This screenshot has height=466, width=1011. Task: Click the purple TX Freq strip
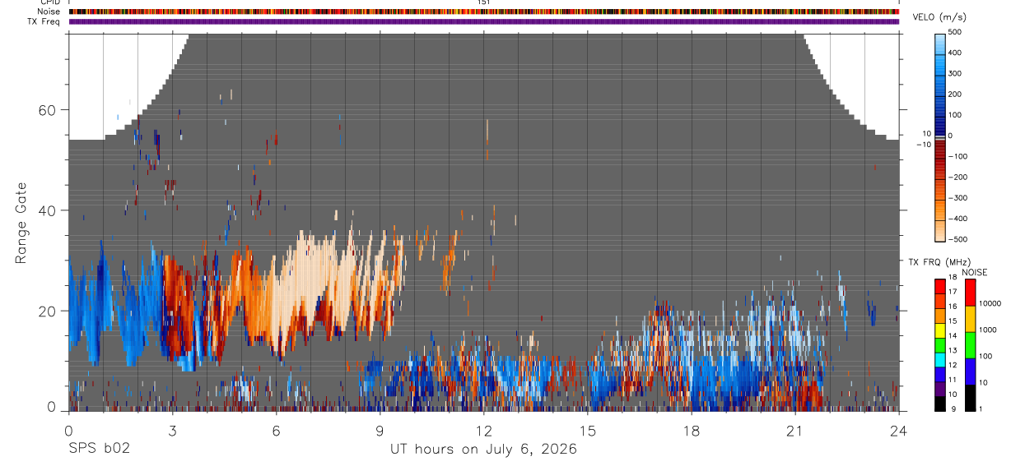484,21
